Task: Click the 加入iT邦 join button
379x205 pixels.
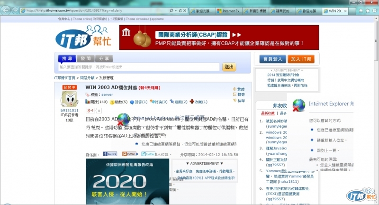Action: [301, 59]
